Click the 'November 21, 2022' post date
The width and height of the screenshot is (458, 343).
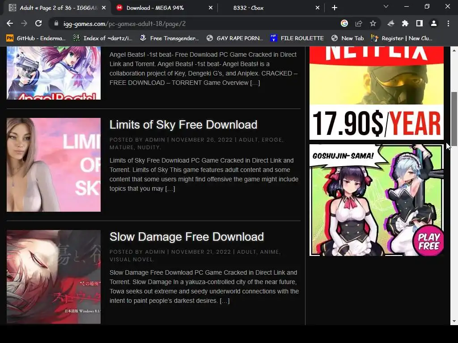pyautogui.click(x=201, y=252)
